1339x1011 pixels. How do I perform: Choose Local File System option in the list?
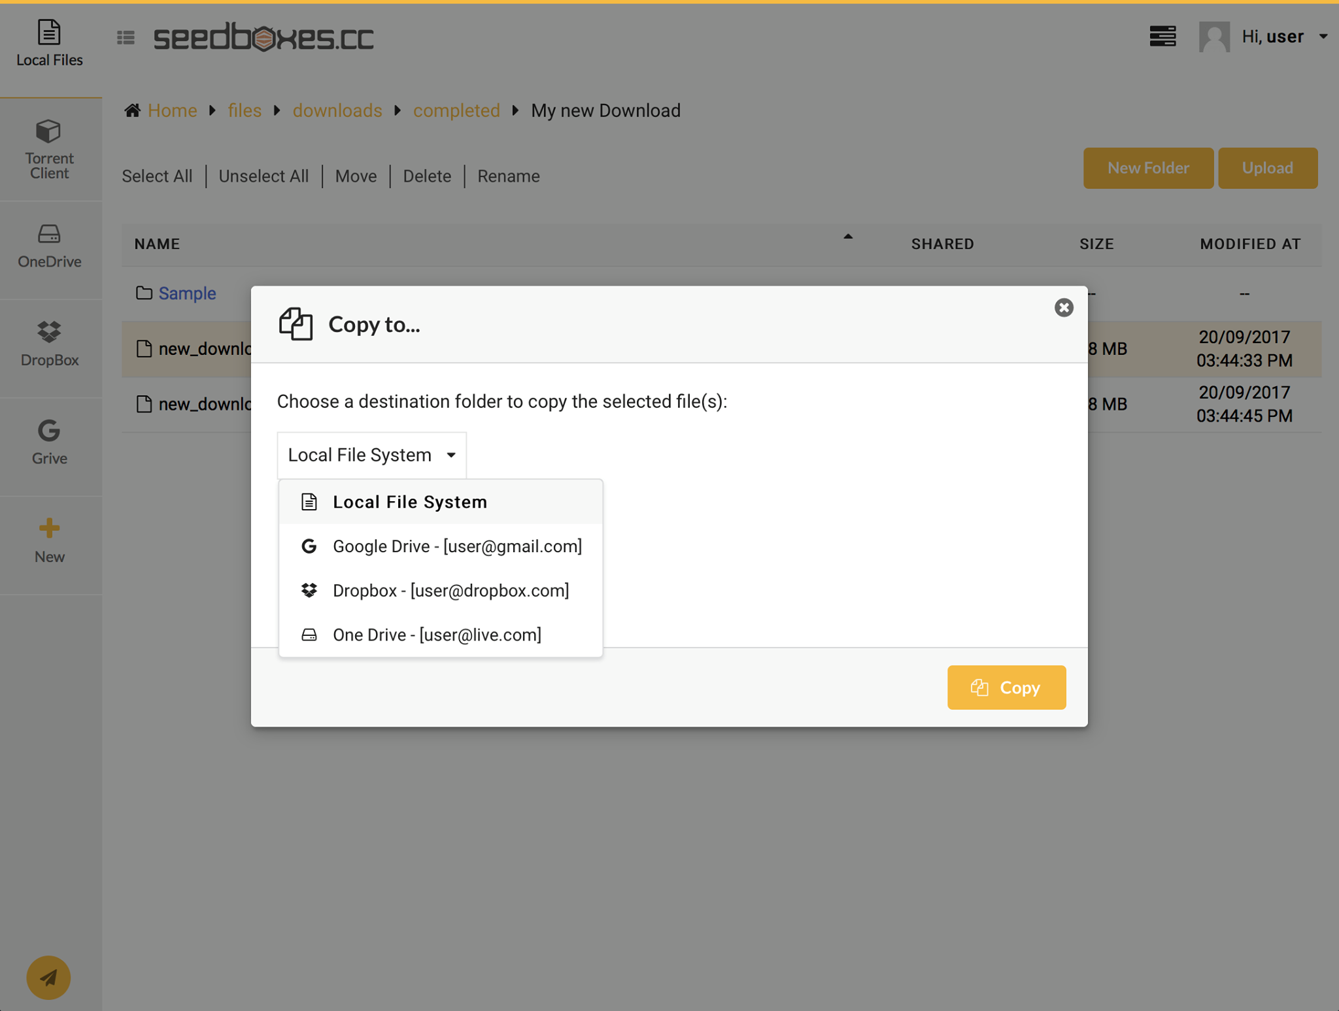[x=441, y=502]
